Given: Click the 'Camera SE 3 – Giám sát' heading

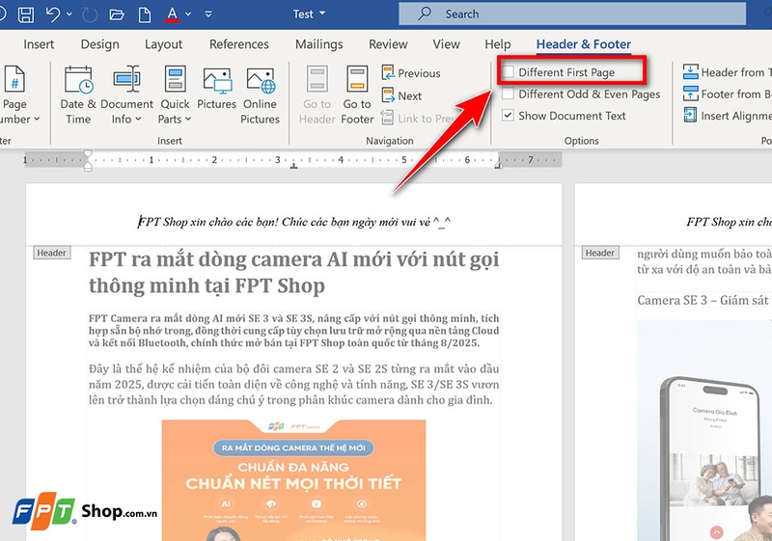Looking at the screenshot, I should (x=703, y=300).
